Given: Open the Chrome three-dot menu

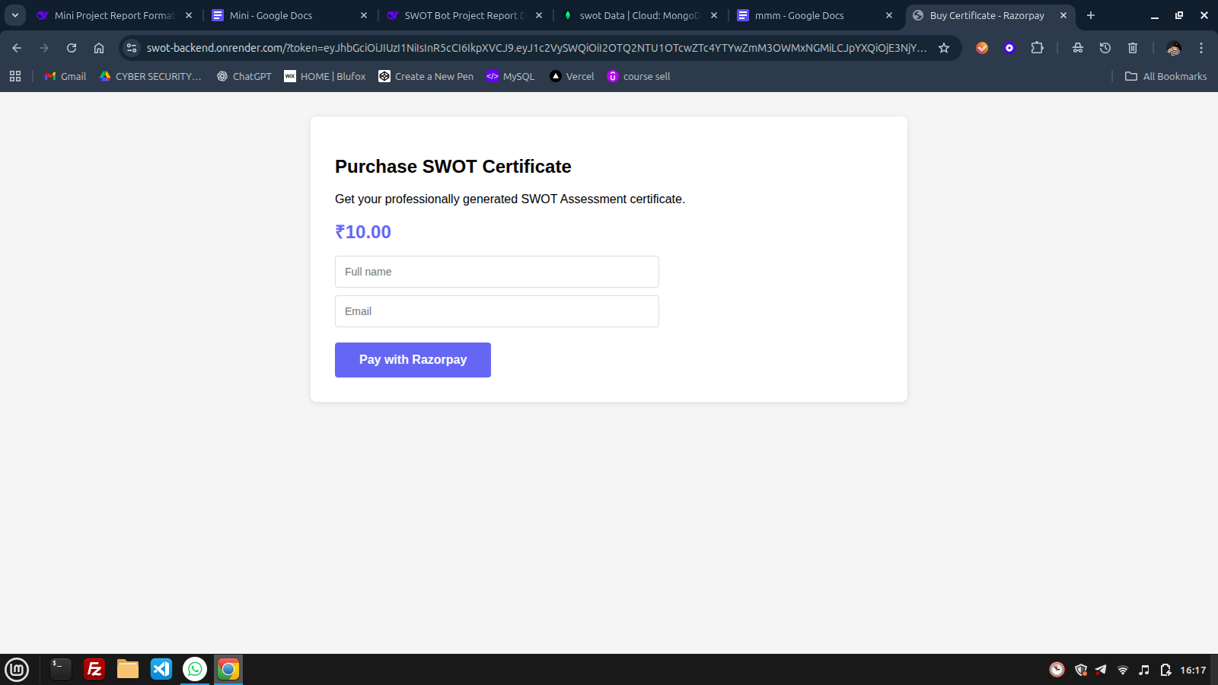Looking at the screenshot, I should click(1202, 48).
